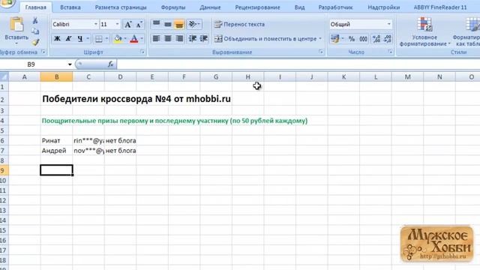Open font color dropdown arrow
Viewport: 480px width, 270px height.
[x=142, y=38]
